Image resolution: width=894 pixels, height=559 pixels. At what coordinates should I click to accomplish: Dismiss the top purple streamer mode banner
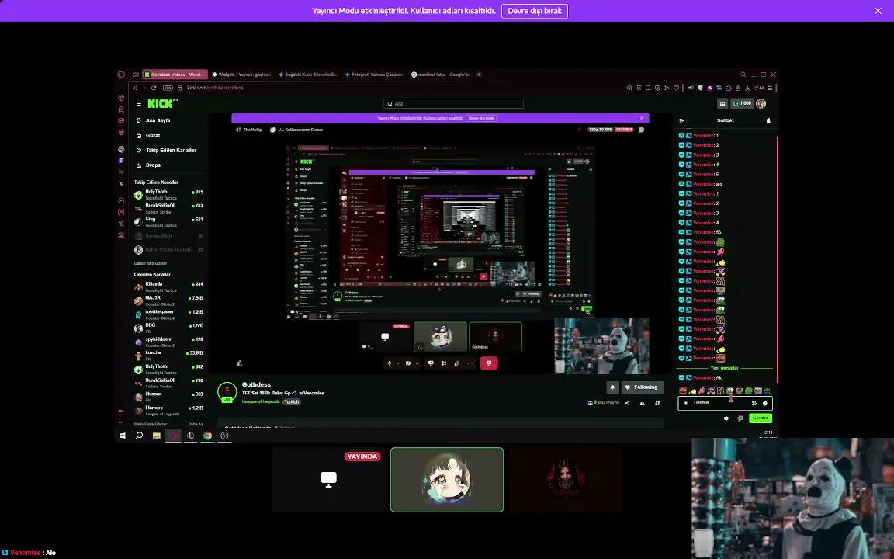(x=878, y=11)
